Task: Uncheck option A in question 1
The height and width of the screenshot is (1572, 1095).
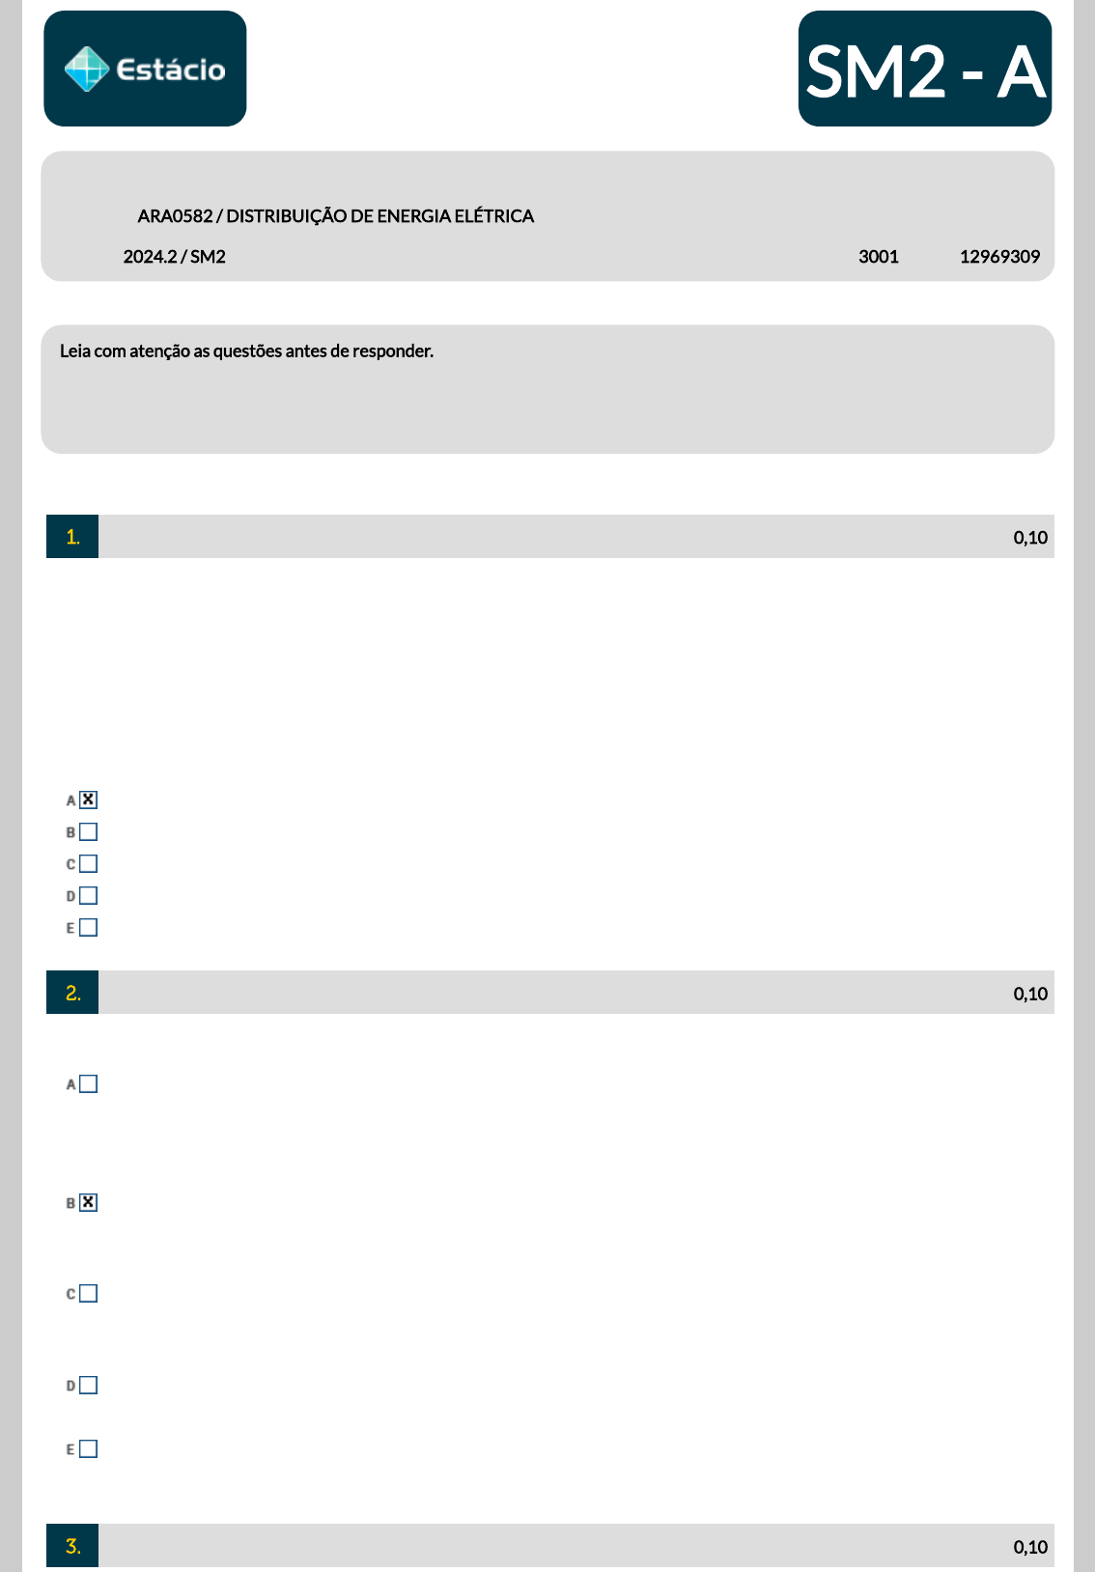Action: (89, 800)
